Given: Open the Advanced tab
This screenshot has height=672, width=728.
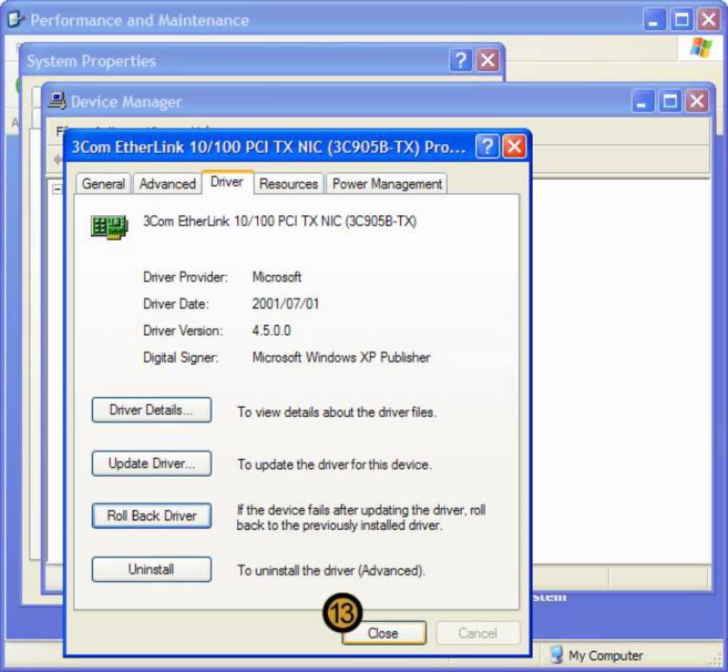Looking at the screenshot, I should coord(168,184).
